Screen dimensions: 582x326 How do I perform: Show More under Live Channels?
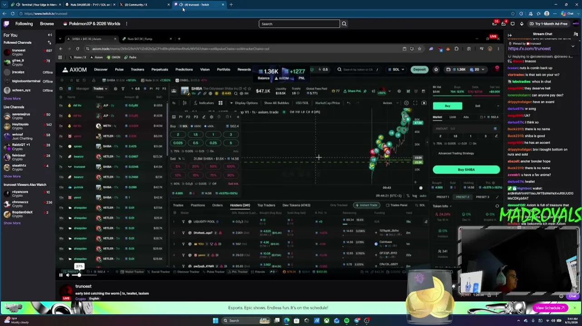tap(12, 176)
